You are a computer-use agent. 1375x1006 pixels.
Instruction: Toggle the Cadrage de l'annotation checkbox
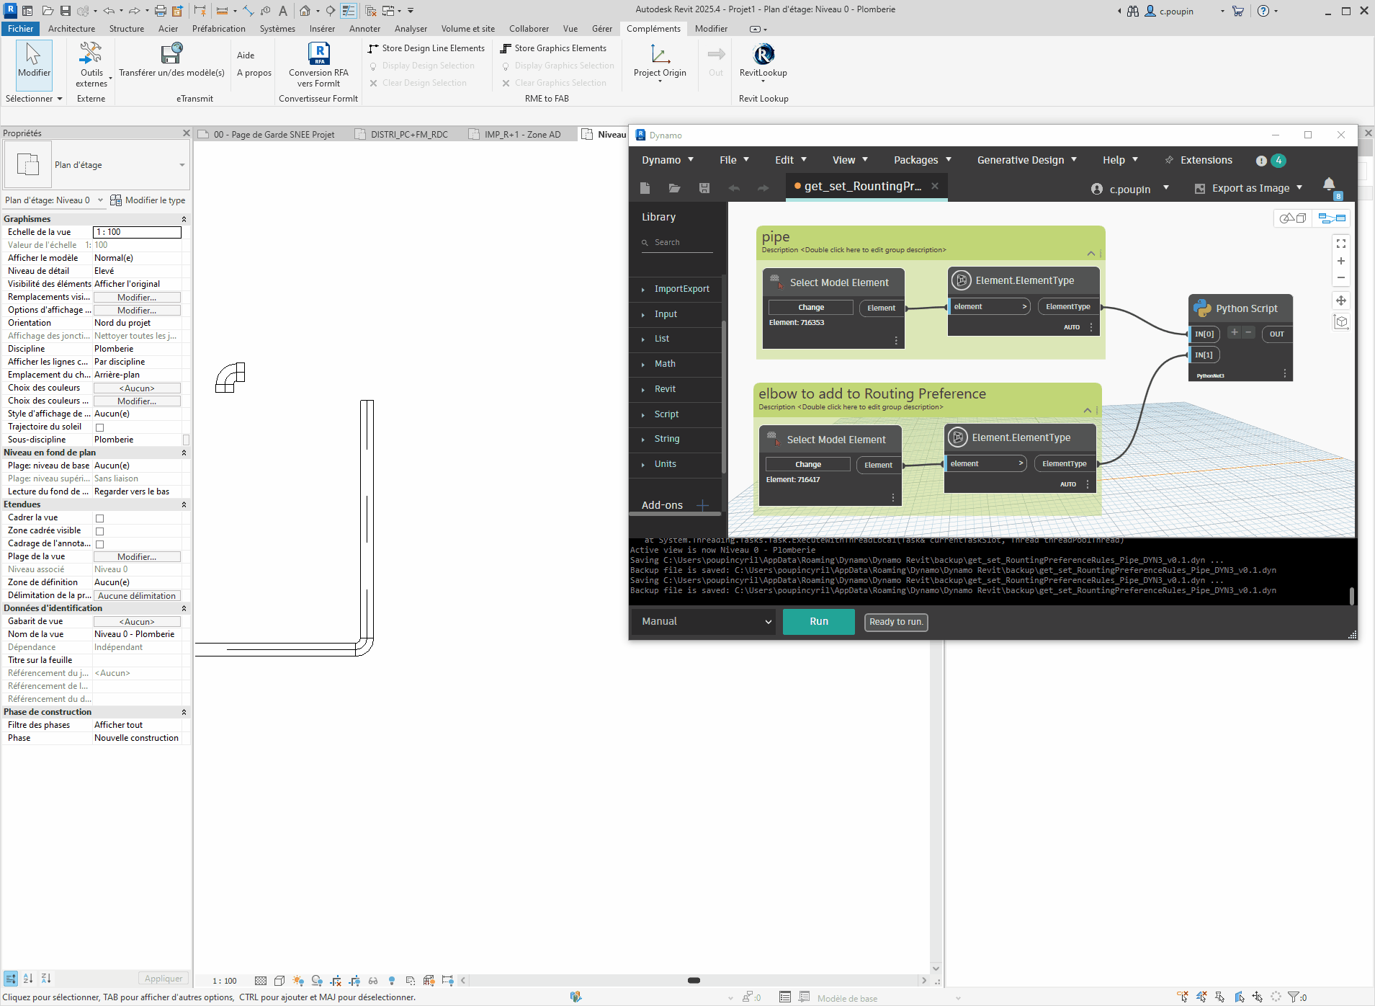pyautogui.click(x=100, y=544)
